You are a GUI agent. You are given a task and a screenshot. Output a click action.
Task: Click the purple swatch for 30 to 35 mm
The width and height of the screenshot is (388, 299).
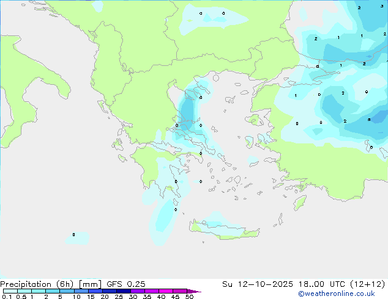[x=137, y=291]
